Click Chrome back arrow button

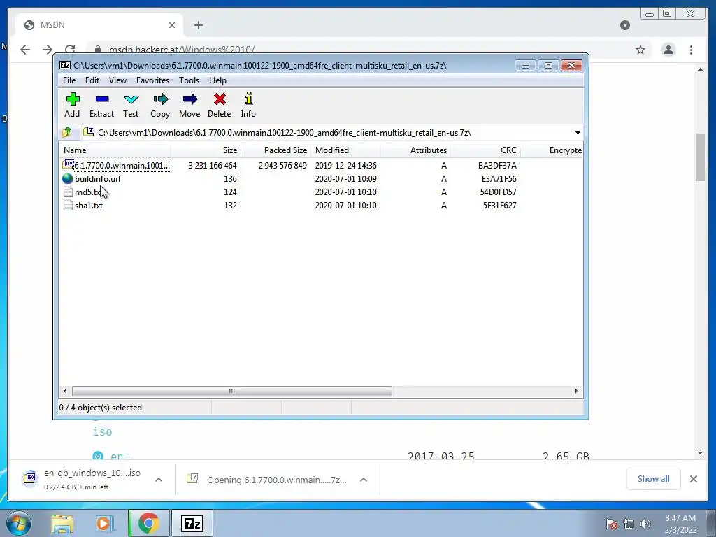pyautogui.click(x=25, y=50)
